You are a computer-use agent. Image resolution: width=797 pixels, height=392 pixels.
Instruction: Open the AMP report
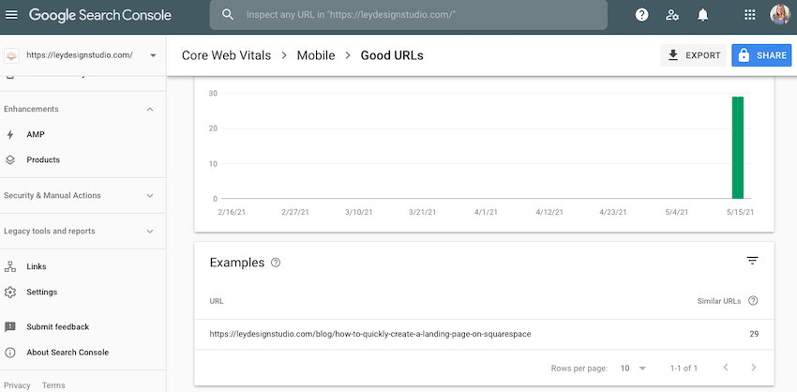(x=36, y=135)
